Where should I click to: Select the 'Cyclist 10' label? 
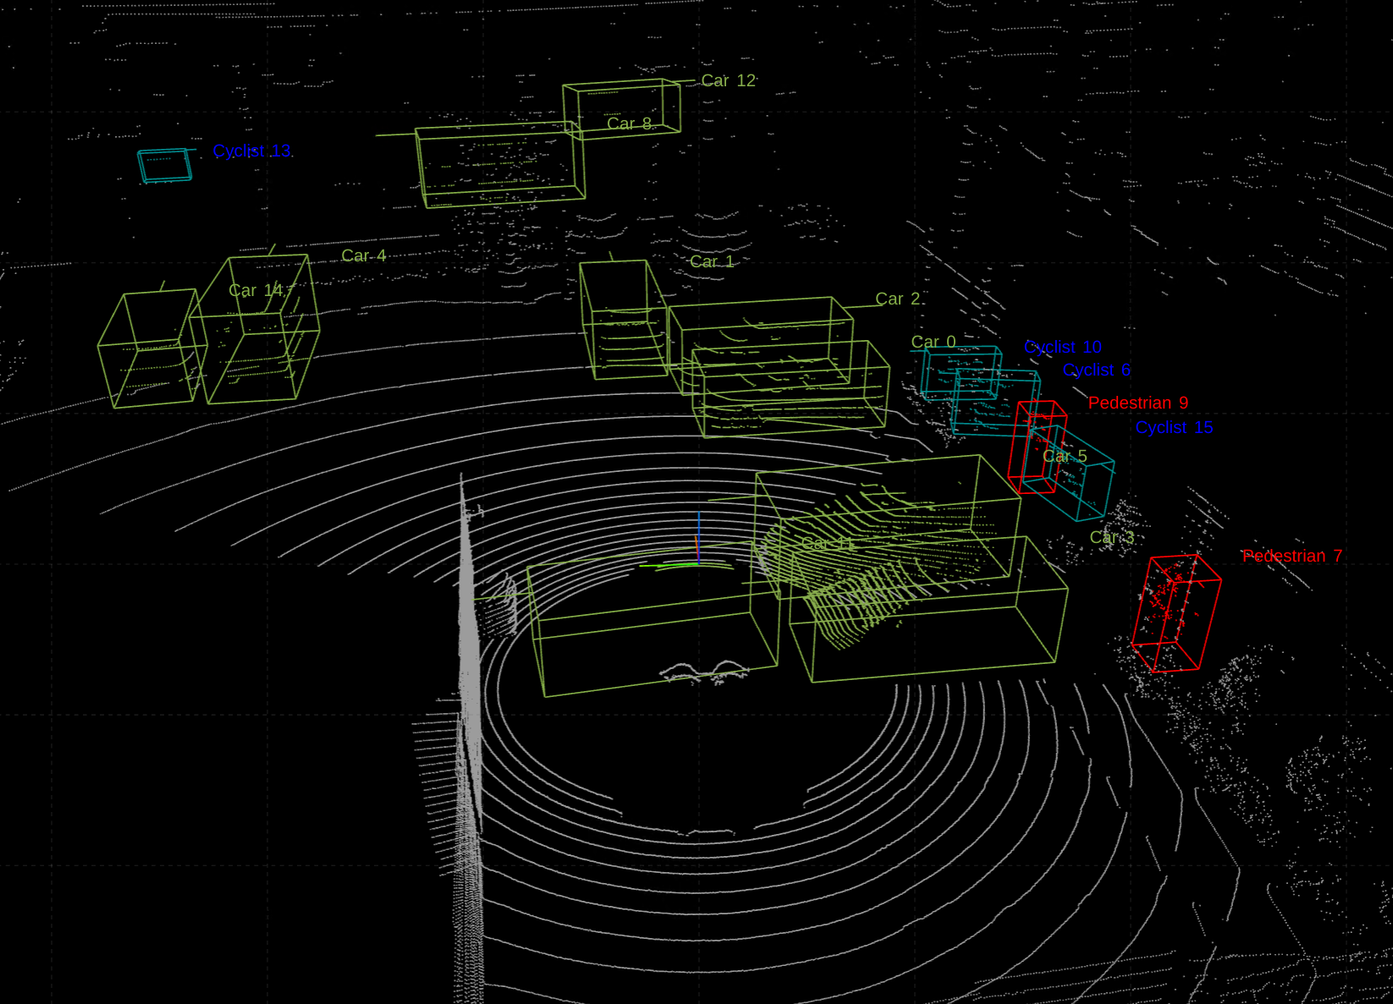coord(1063,347)
